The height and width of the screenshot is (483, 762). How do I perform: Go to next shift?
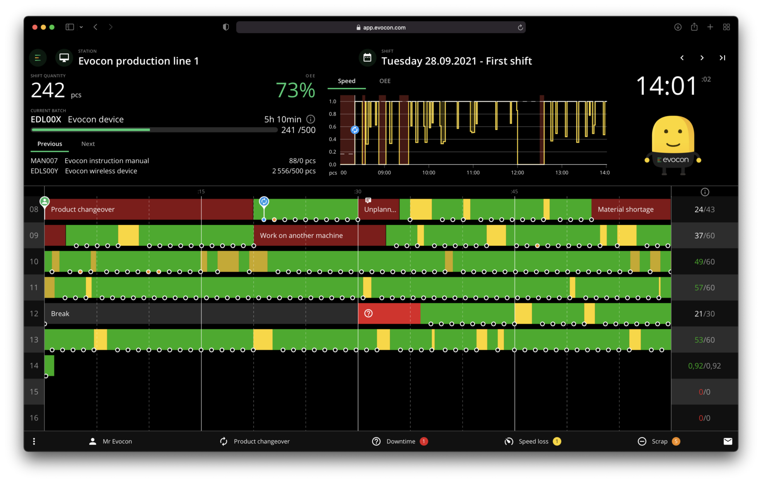pyautogui.click(x=702, y=58)
